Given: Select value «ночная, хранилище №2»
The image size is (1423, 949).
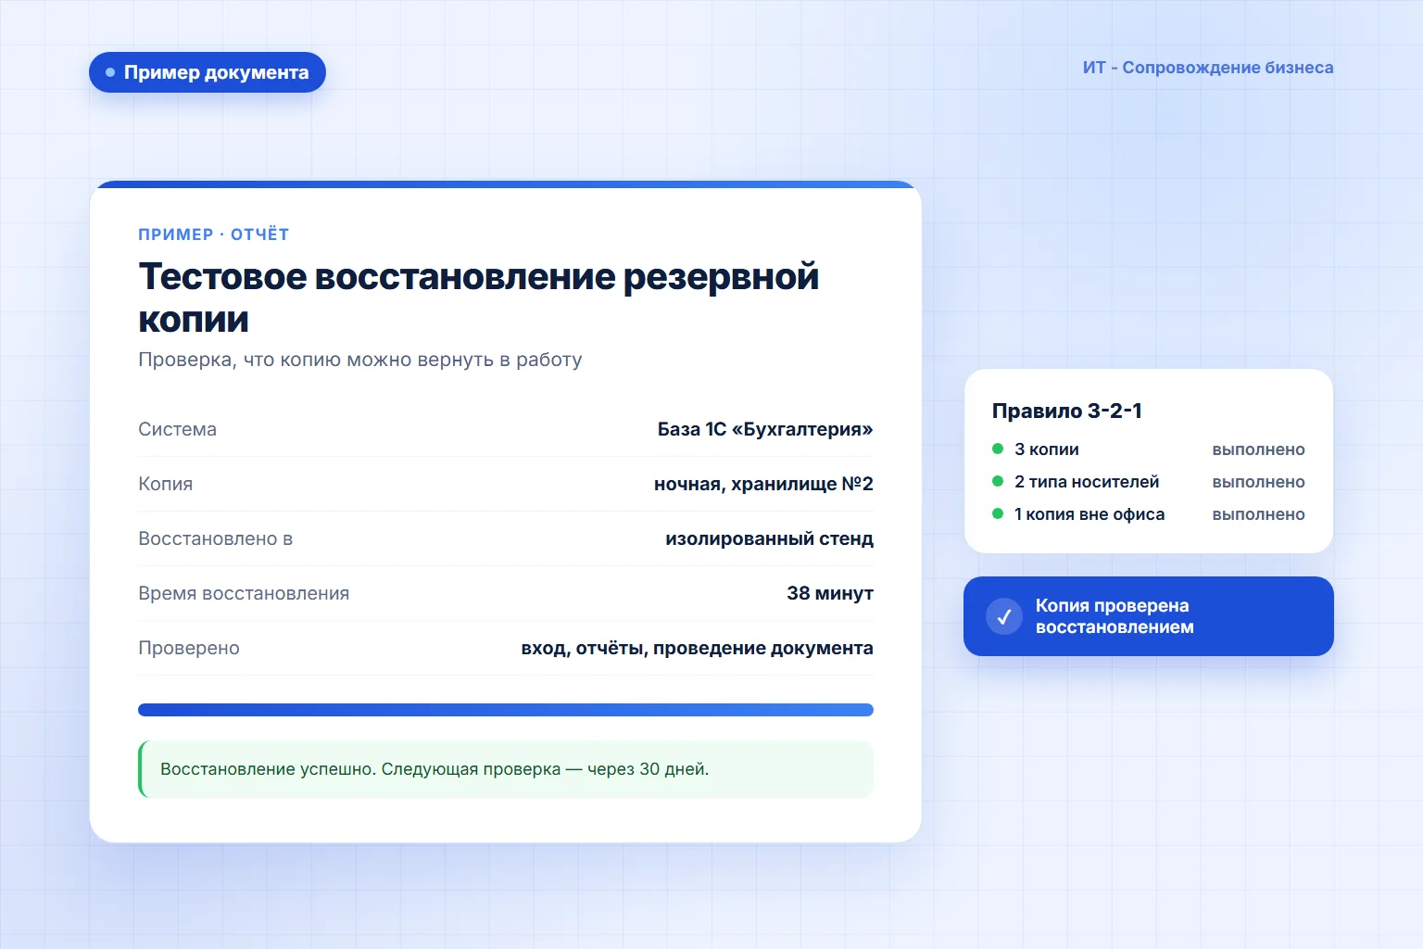Looking at the screenshot, I should coord(763,484).
